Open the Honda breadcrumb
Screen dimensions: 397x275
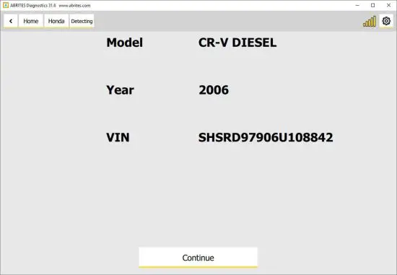(56, 21)
